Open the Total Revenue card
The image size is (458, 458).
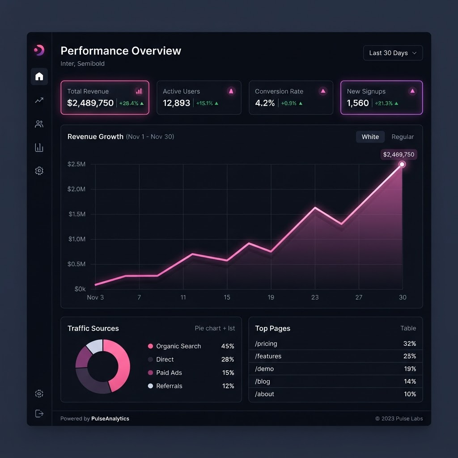[105, 98]
